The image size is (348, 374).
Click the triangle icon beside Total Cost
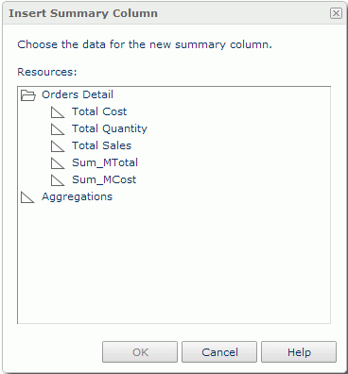(58, 112)
